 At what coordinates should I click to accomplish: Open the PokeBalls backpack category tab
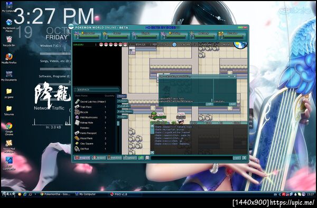click(x=124, y=106)
